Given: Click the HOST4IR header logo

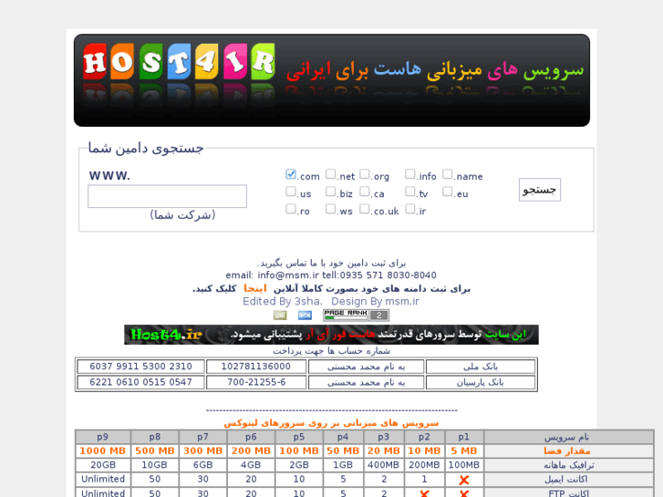Looking at the screenshot, I should click(x=179, y=62).
